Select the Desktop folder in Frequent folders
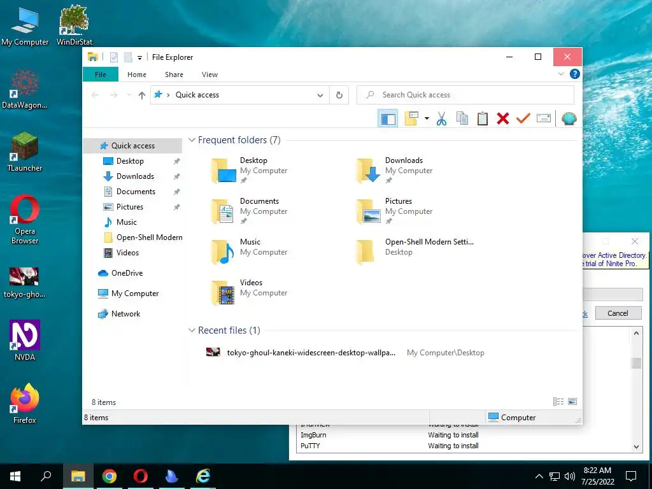This screenshot has height=489, width=652. point(250,171)
